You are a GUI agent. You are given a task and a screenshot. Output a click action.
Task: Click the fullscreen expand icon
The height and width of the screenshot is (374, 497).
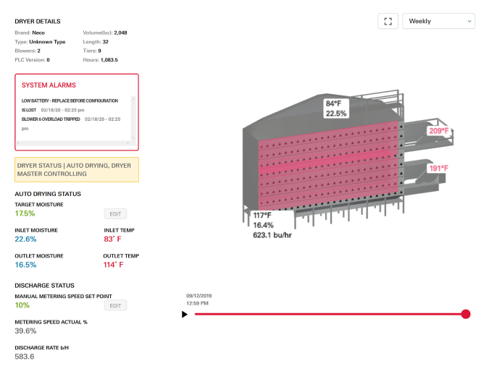[x=388, y=21]
